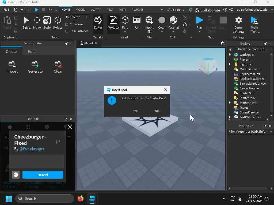This screenshot has height=205, width=274.
Task: Click the share icon near username
Action: tap(231, 10)
